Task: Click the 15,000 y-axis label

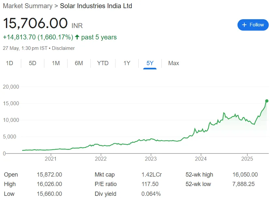Action: (11, 103)
